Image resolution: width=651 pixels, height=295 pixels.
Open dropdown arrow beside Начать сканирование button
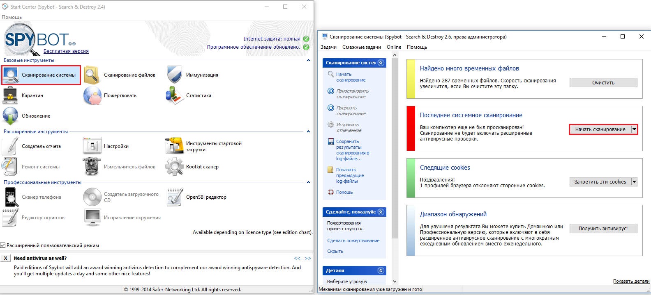click(x=634, y=129)
